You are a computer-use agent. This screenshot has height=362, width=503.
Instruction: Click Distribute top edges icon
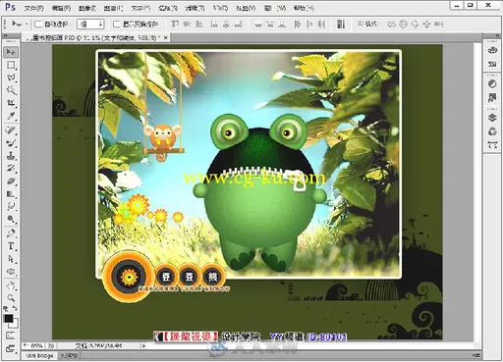(258, 24)
